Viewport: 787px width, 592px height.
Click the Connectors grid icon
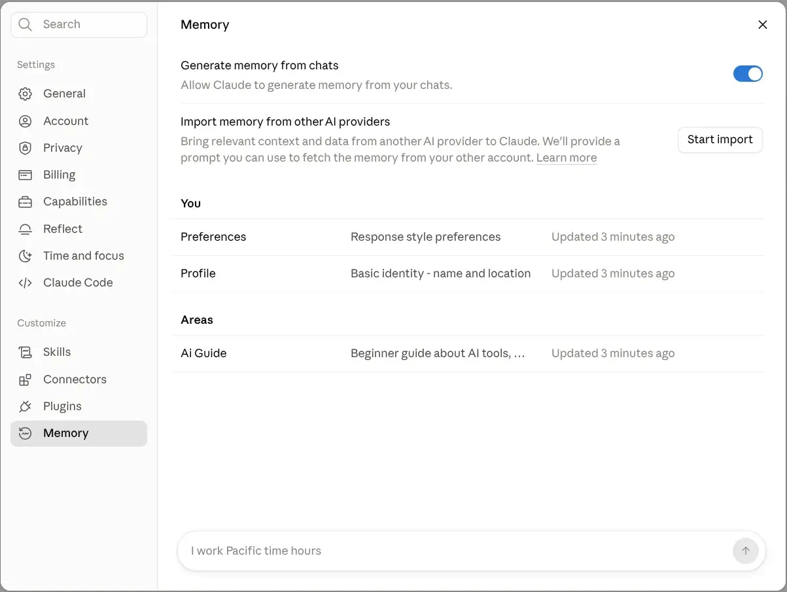click(x=25, y=379)
